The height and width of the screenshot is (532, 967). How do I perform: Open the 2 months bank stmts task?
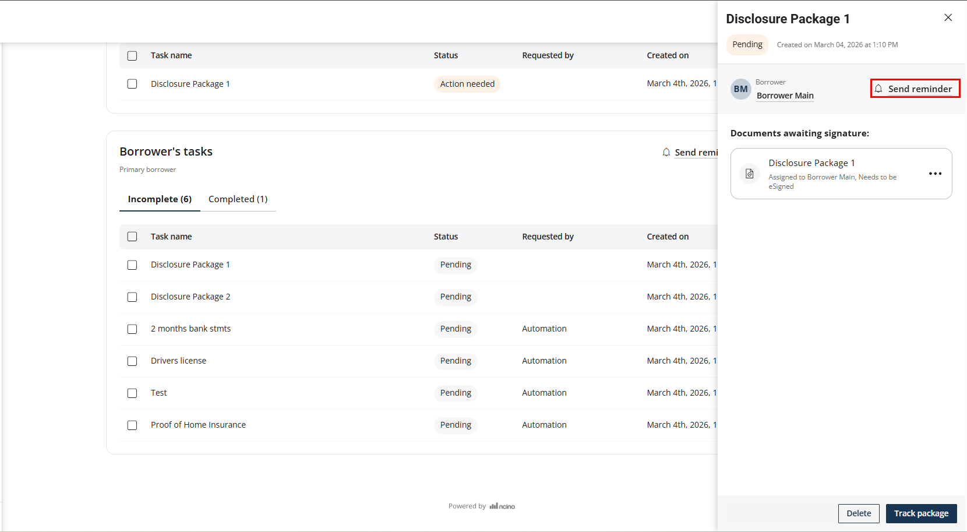click(190, 329)
